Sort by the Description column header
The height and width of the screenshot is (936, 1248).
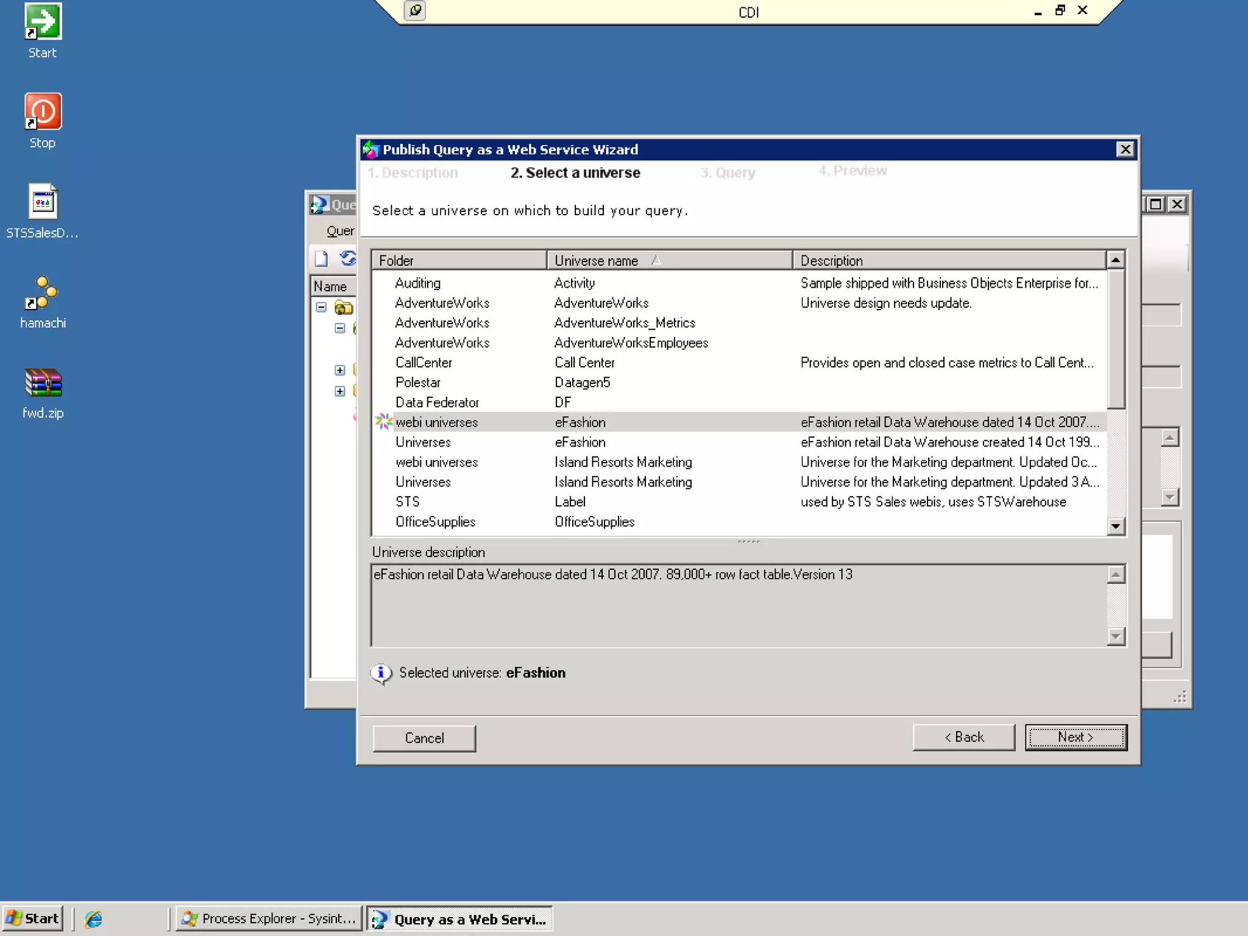point(949,260)
